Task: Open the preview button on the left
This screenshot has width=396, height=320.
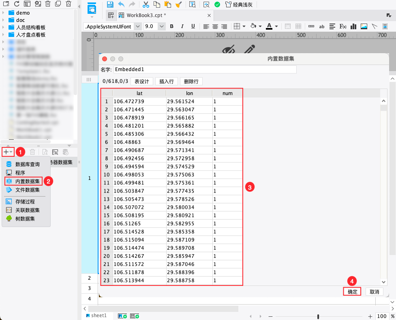Action: click(92, 9)
